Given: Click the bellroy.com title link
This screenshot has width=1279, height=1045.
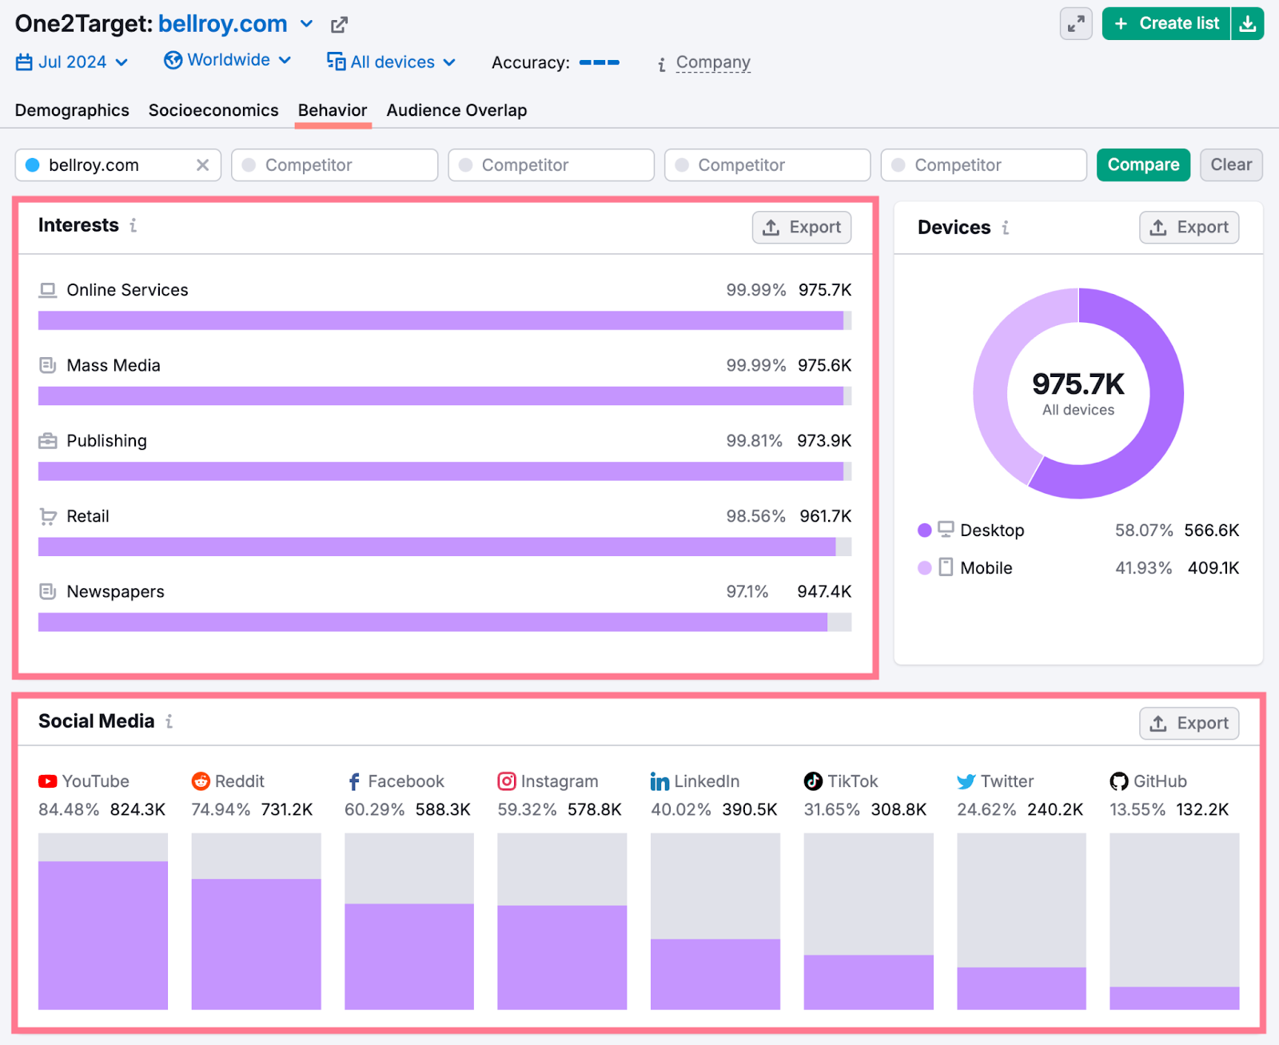Looking at the screenshot, I should pyautogui.click(x=223, y=24).
